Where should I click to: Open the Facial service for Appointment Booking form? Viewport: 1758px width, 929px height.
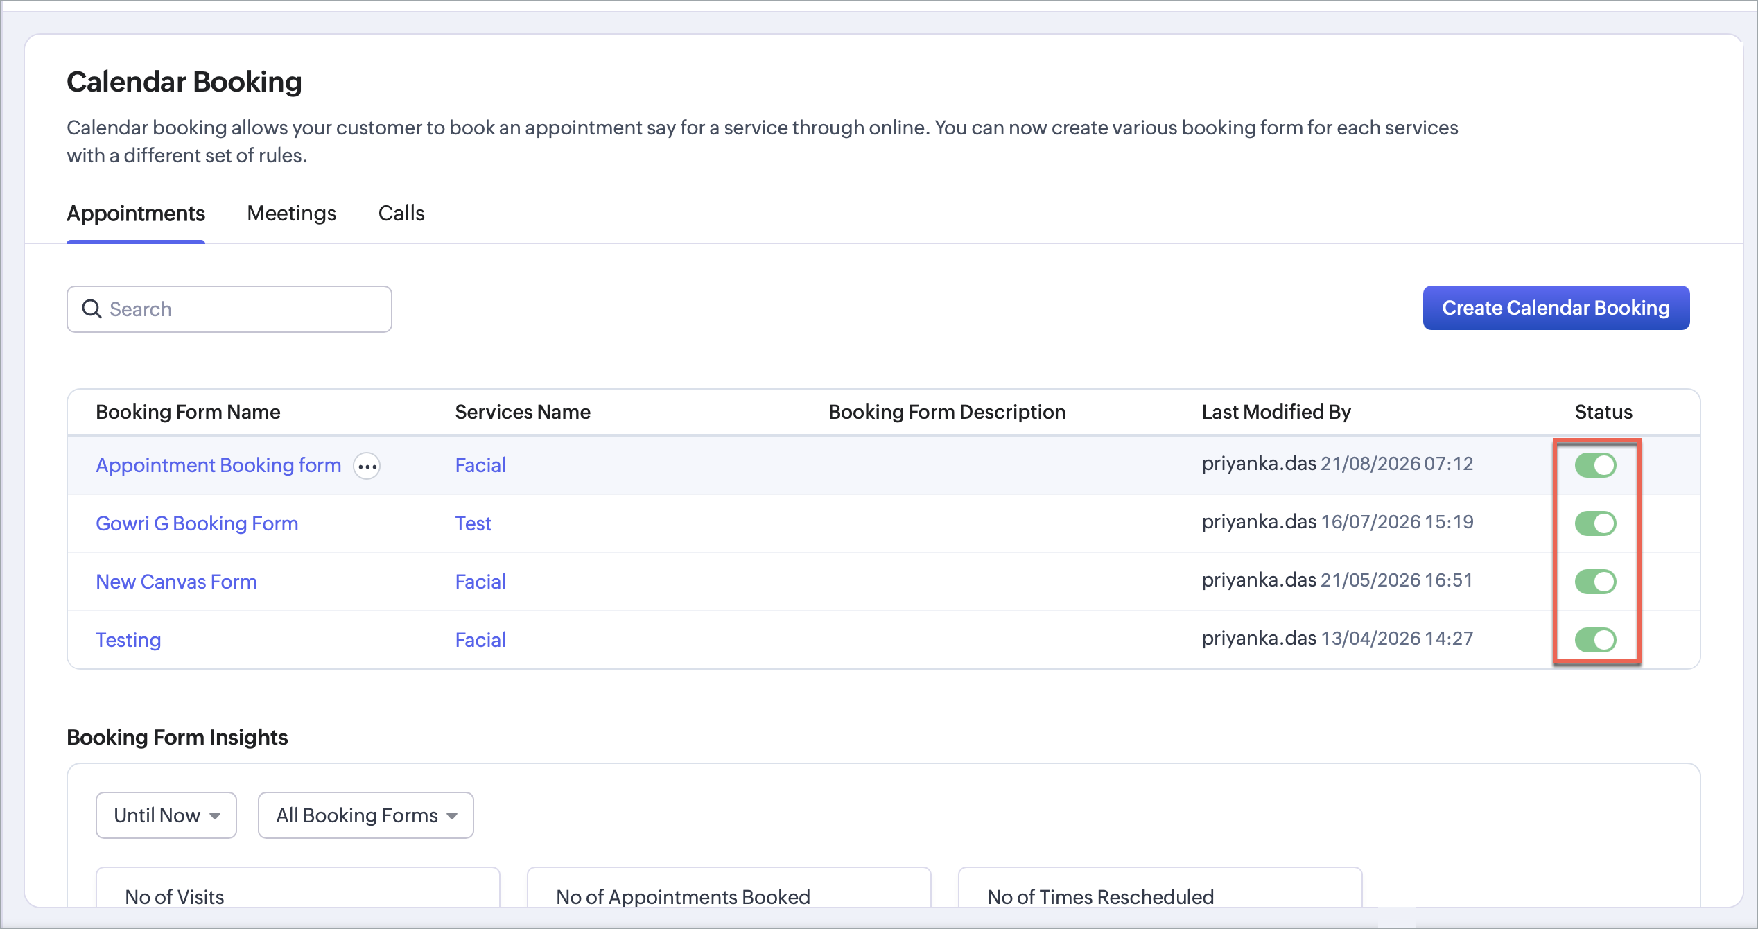[480, 465]
